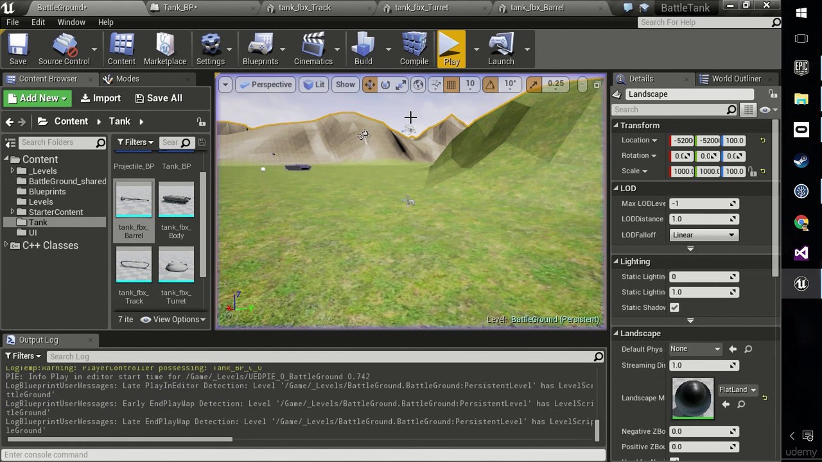The image size is (822, 462).
Task: Click the Landscape Material sphere thumbnail
Action: coord(692,398)
